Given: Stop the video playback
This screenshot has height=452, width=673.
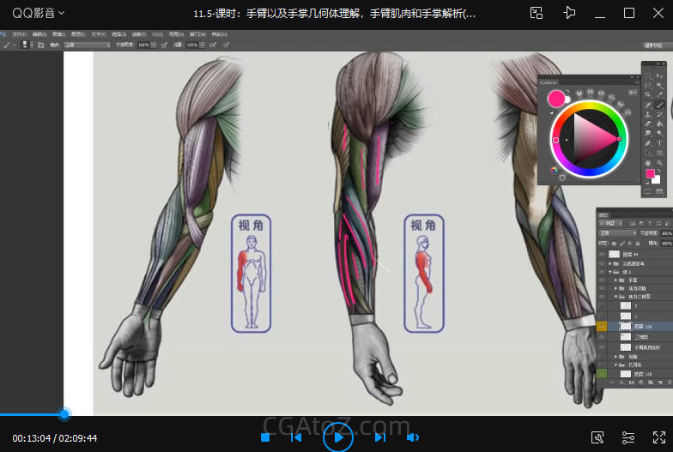Looking at the screenshot, I should (x=265, y=437).
